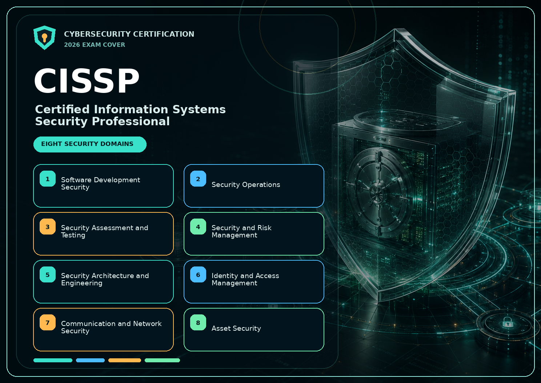Click the small padlock icon in artwork
The width and height of the screenshot is (541, 383).
[x=508, y=322]
